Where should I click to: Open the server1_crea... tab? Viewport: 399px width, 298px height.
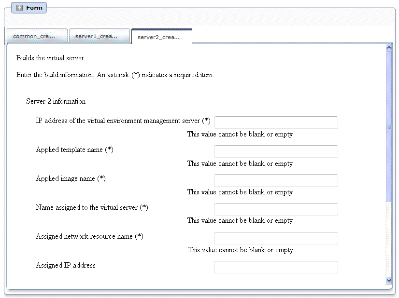click(100, 36)
